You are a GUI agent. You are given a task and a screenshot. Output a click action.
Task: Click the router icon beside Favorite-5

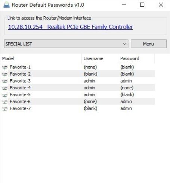click(5, 95)
